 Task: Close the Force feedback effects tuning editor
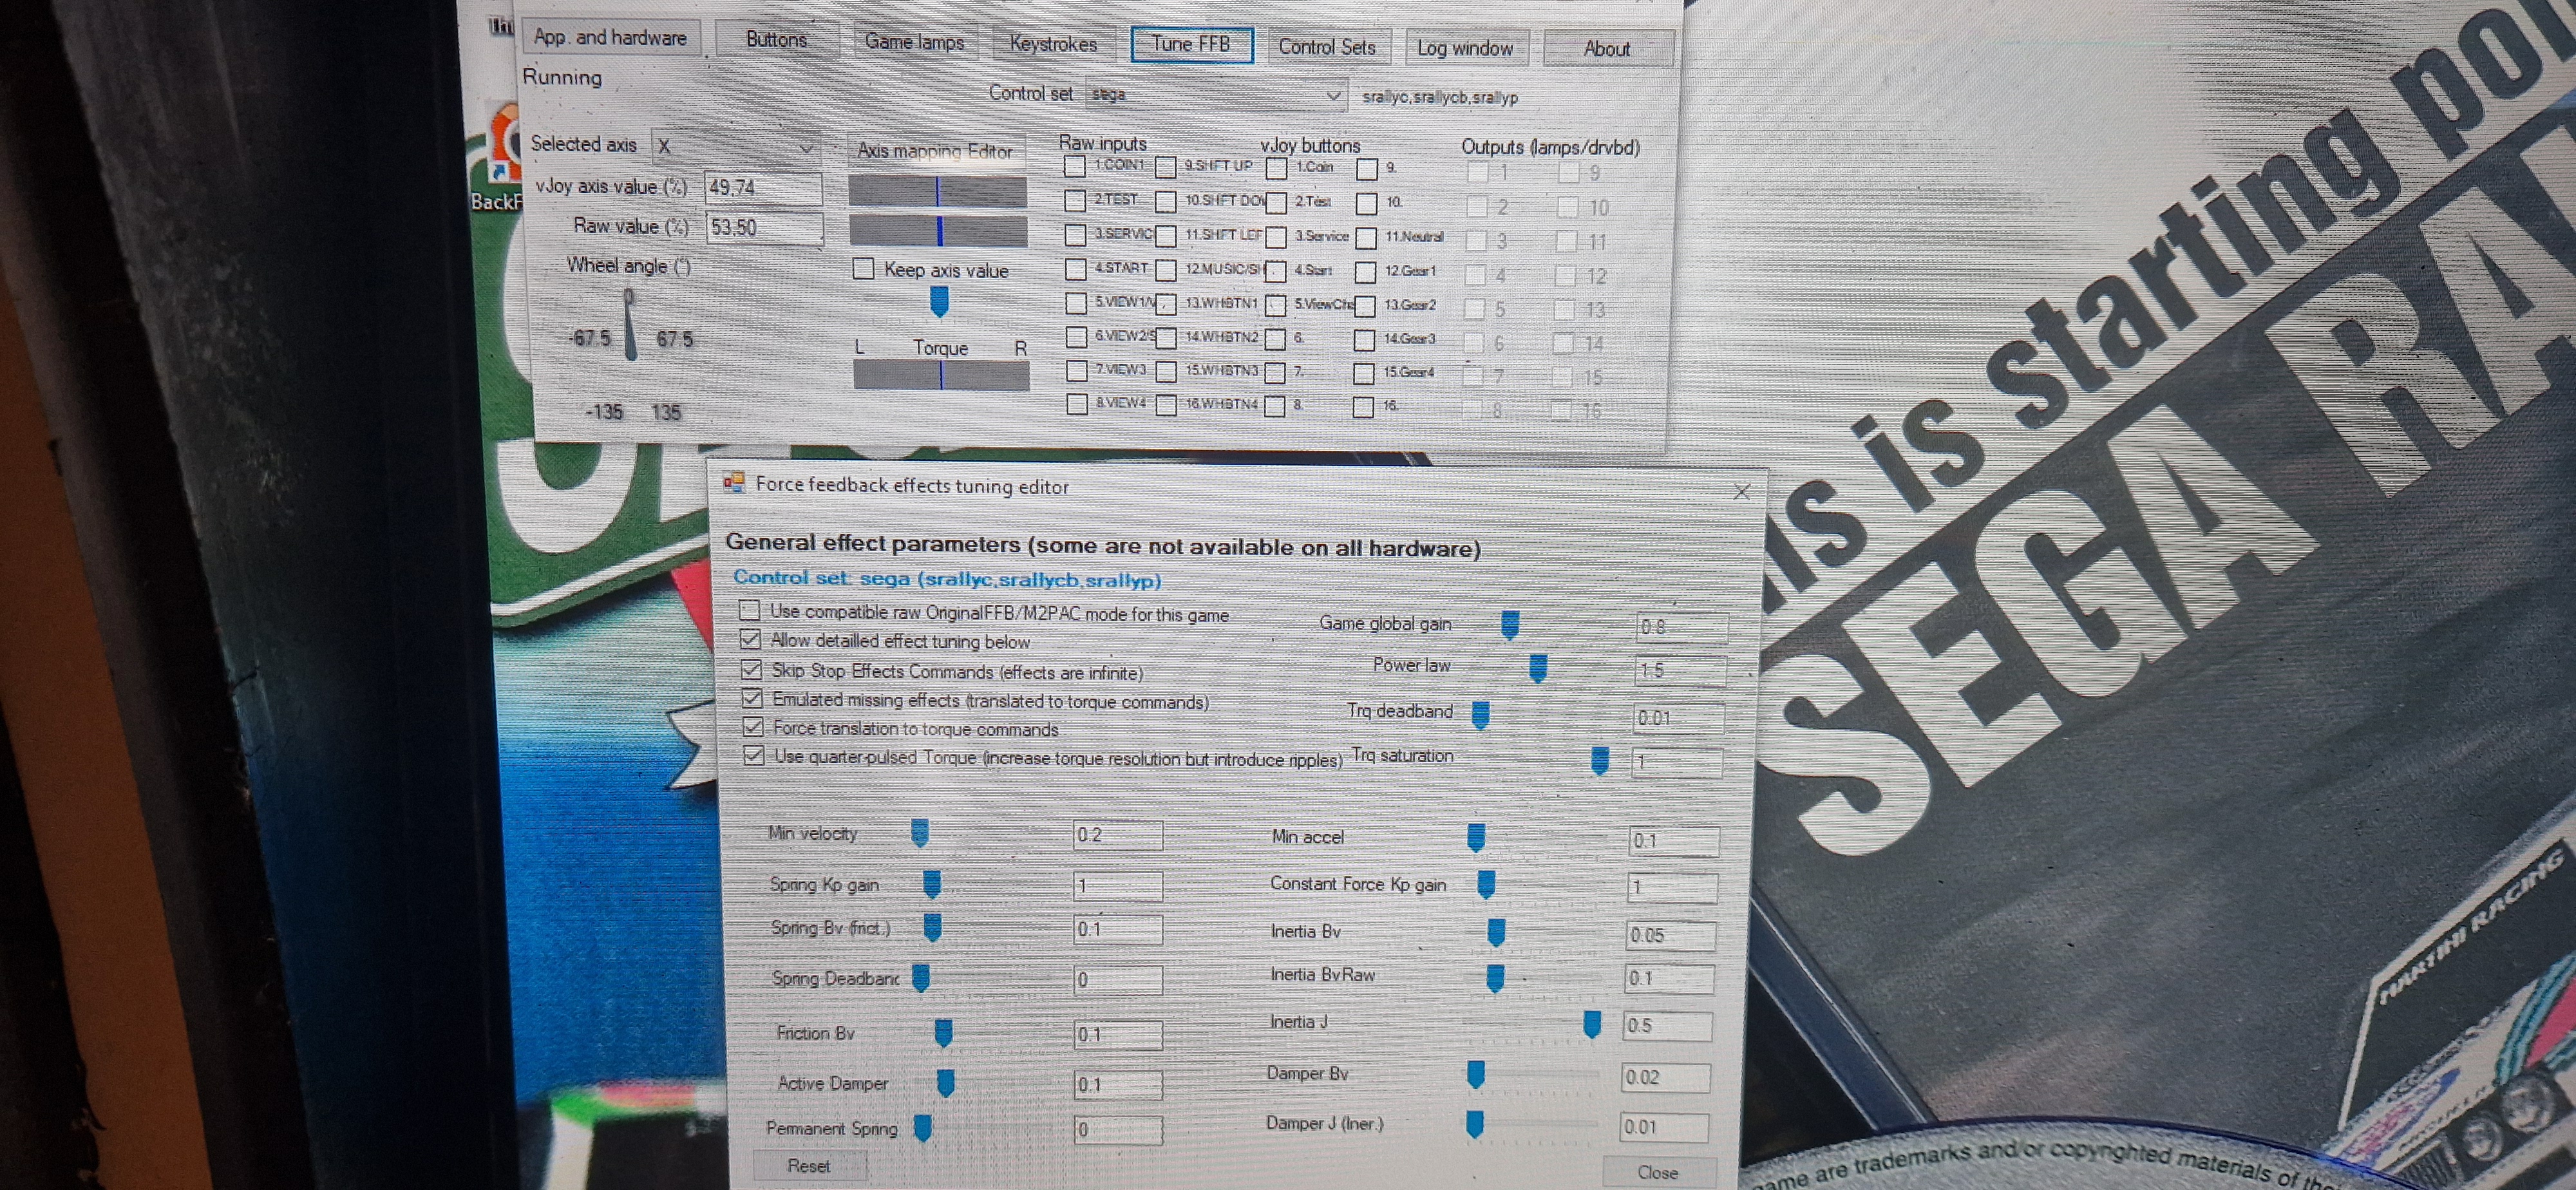[1742, 492]
